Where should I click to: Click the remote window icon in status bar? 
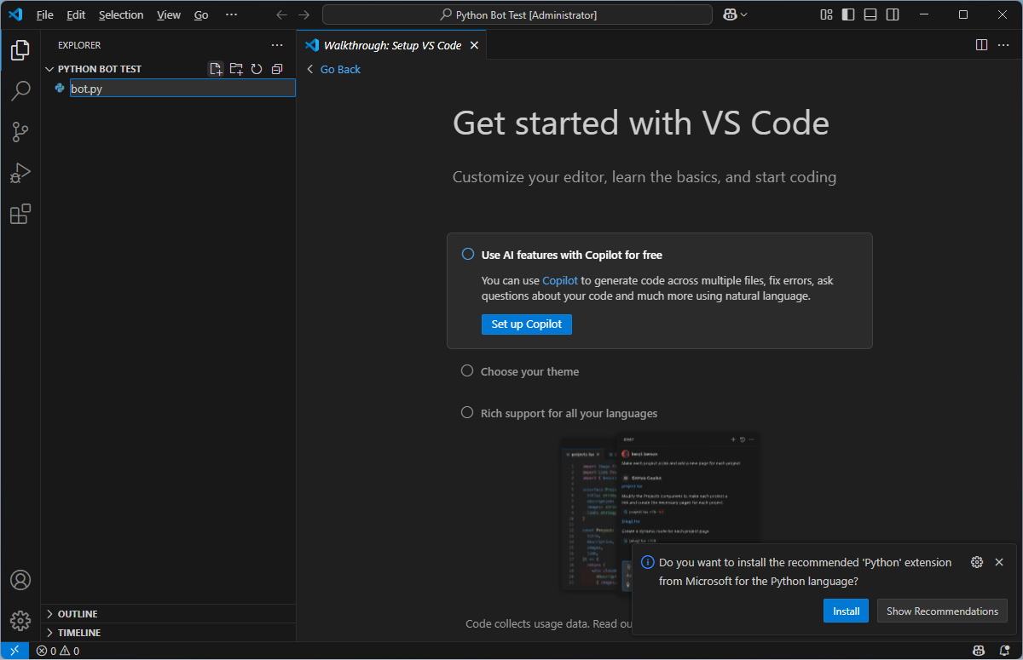point(14,651)
